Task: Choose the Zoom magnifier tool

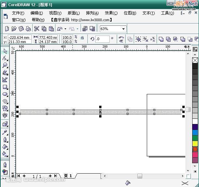Action: click(x=5, y=65)
